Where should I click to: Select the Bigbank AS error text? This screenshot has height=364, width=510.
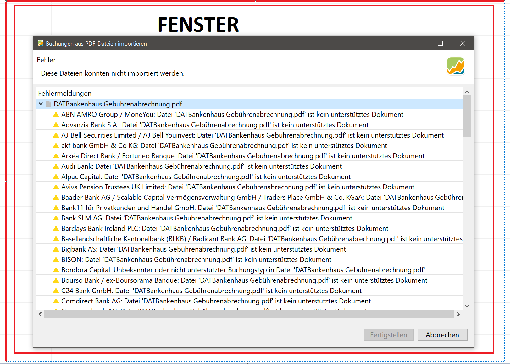pos(203,249)
